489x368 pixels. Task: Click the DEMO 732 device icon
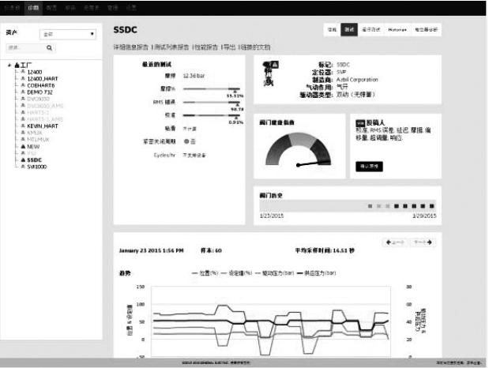pos(23,92)
